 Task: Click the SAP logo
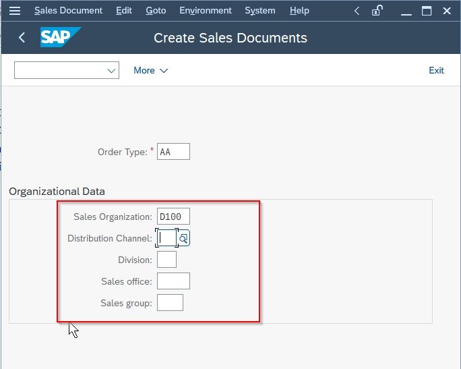click(61, 37)
